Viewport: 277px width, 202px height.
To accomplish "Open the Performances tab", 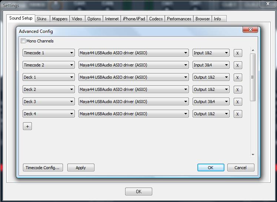I will [179, 19].
